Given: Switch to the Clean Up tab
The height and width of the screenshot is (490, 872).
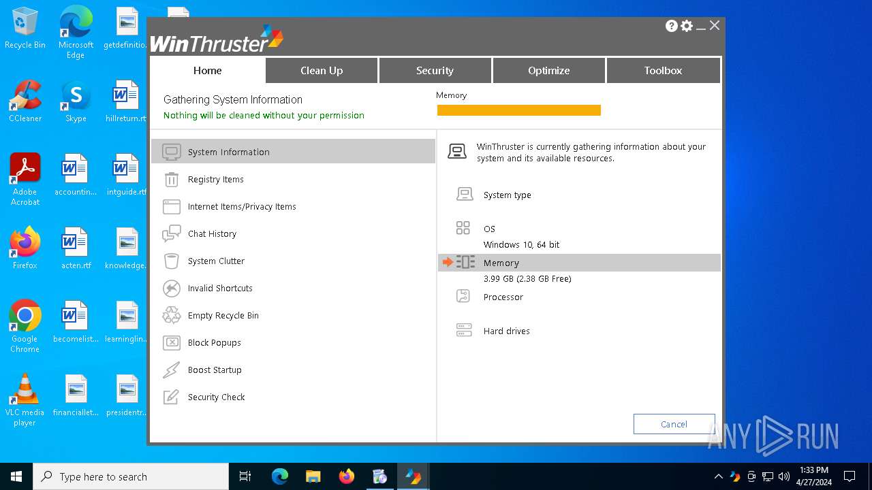Looking at the screenshot, I should click(322, 70).
